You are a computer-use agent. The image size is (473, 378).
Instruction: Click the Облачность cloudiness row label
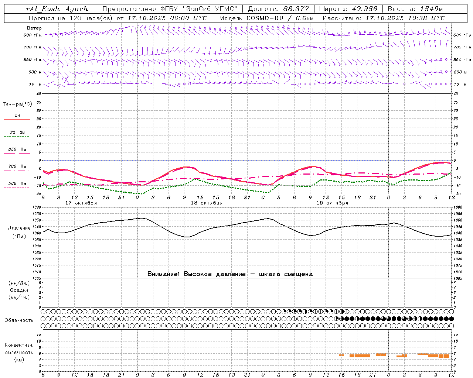(x=19, y=320)
